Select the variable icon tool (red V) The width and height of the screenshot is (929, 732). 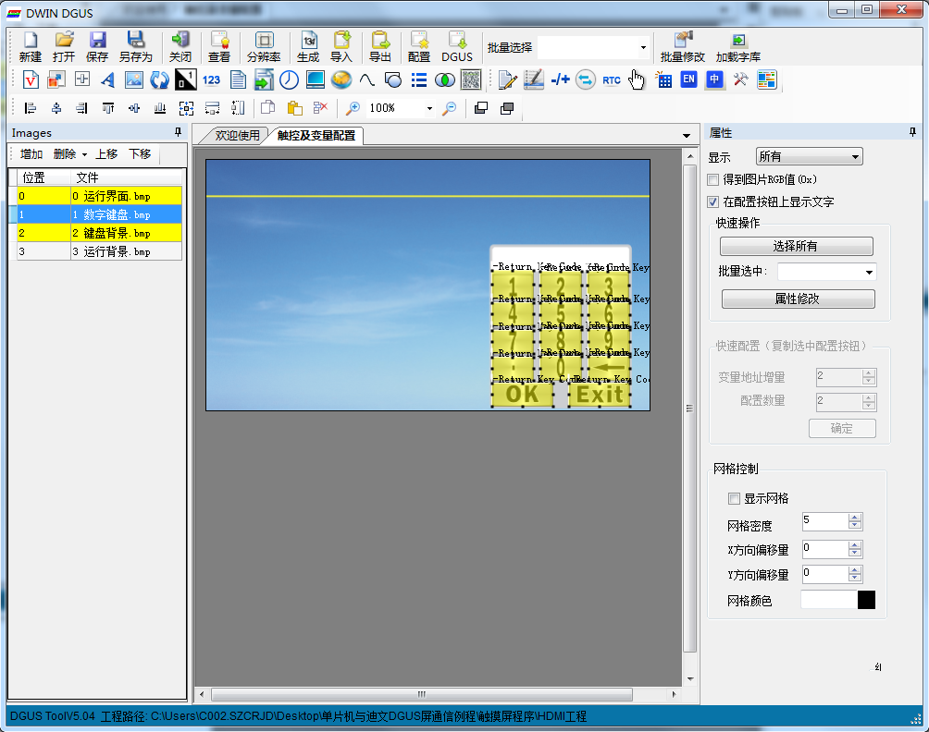point(31,79)
